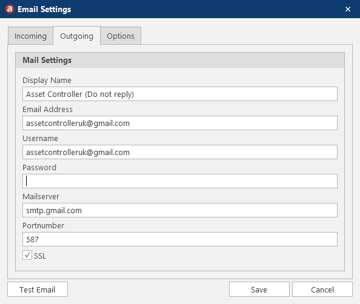Select the Outgoing tab
This screenshot has width=360, height=304.
point(77,36)
